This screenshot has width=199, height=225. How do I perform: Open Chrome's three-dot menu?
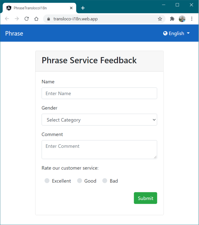click(192, 19)
